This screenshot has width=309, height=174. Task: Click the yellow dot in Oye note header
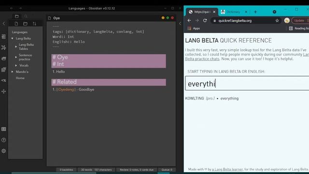coord(163,18)
